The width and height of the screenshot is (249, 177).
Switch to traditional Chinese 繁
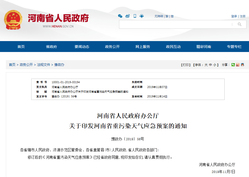167,16
